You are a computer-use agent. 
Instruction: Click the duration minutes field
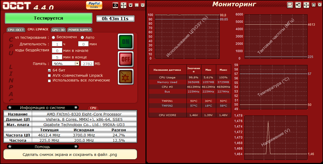(83, 44)
